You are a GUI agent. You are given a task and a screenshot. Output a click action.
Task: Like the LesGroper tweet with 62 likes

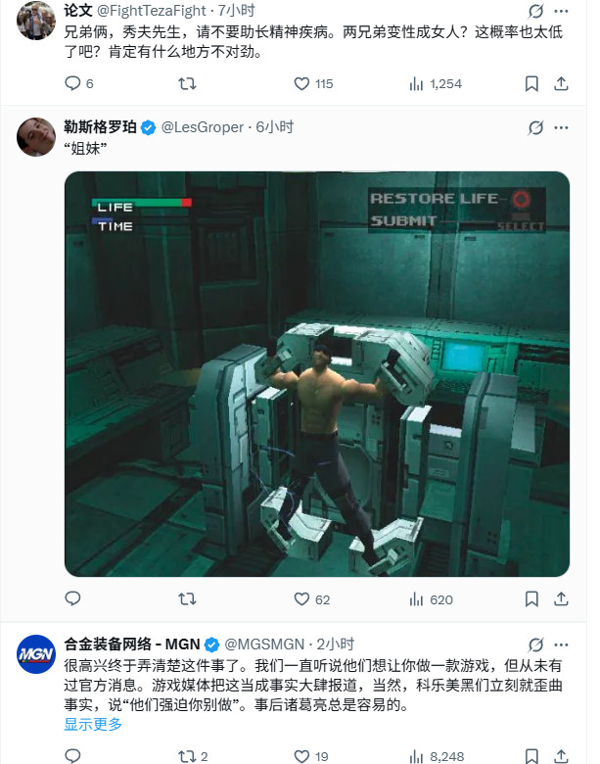tap(311, 599)
